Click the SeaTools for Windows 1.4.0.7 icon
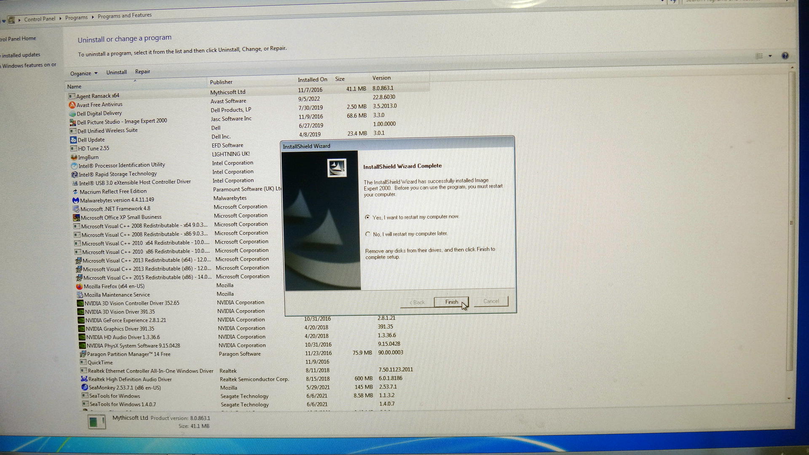This screenshot has width=809, height=455. [x=85, y=404]
